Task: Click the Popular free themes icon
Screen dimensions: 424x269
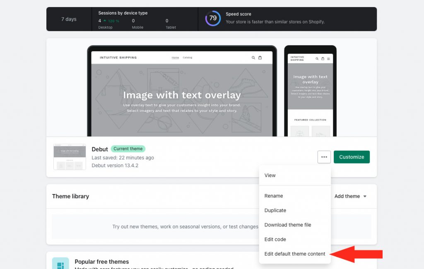Action: pyautogui.click(x=60, y=263)
